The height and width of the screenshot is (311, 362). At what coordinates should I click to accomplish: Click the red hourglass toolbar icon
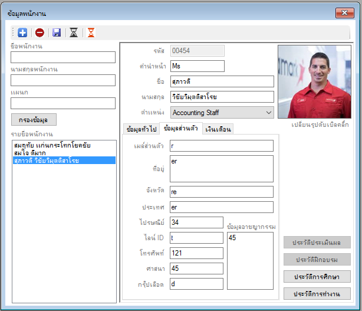(x=91, y=32)
